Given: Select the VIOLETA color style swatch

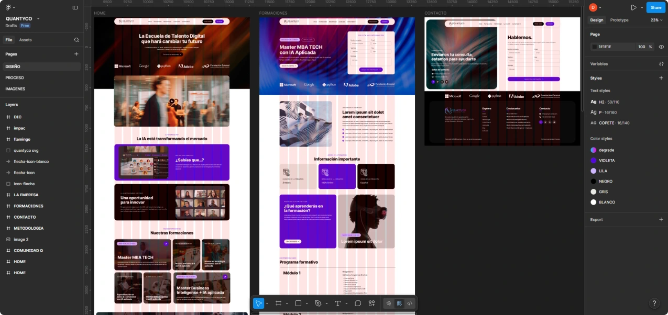Looking at the screenshot, I should point(594,160).
